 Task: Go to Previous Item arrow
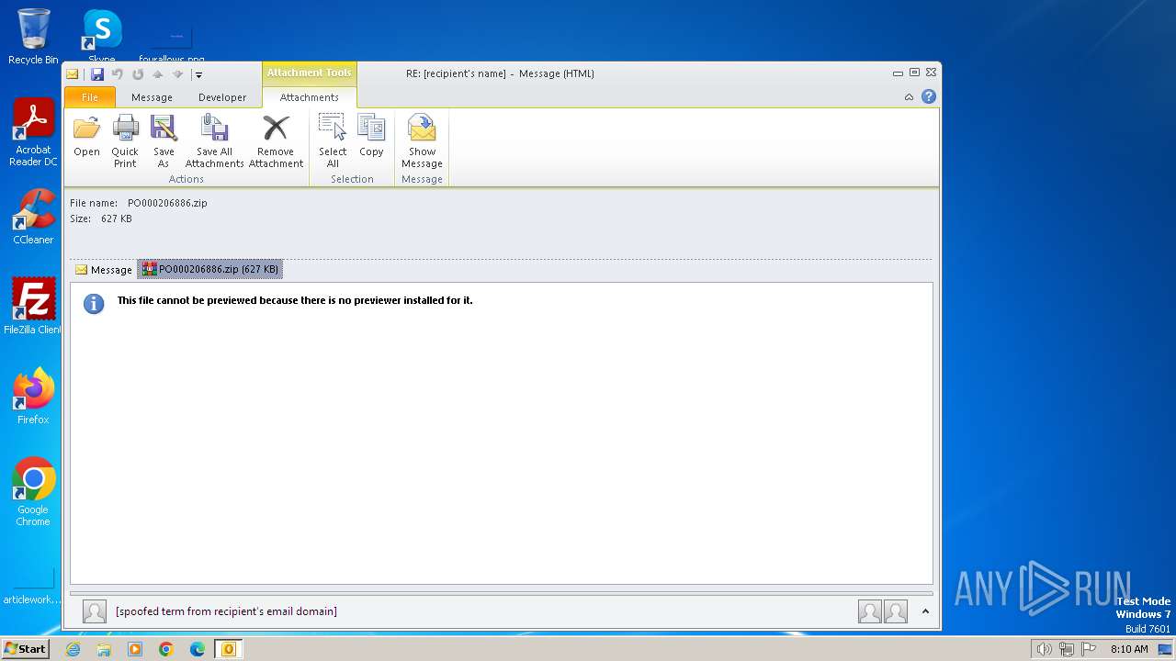(x=157, y=74)
